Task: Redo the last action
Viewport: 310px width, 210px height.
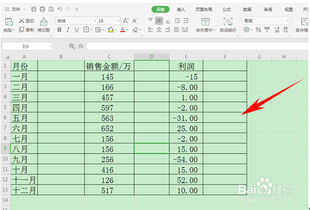Action: [x=68, y=9]
